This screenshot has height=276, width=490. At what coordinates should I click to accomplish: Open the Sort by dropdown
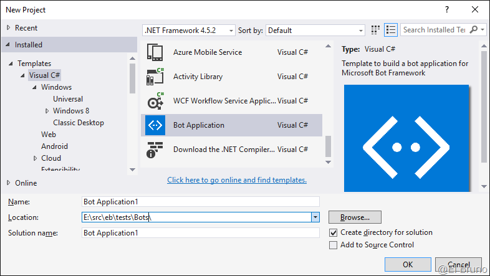click(x=315, y=30)
